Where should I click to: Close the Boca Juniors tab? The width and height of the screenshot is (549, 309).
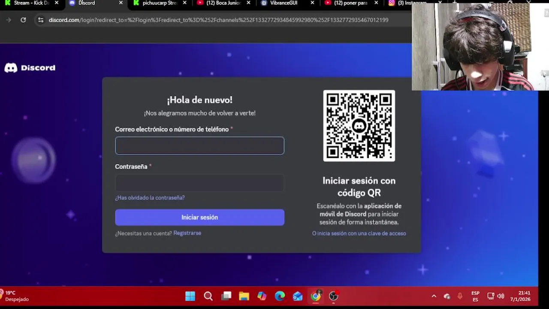click(248, 3)
